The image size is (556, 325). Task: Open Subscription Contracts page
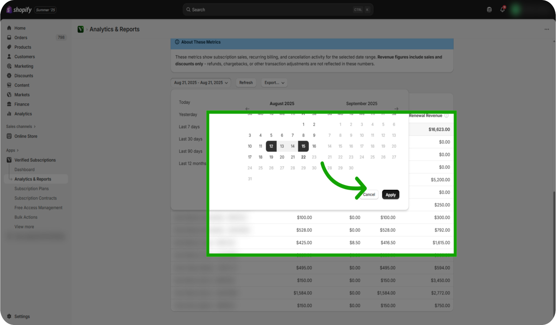[35, 198]
